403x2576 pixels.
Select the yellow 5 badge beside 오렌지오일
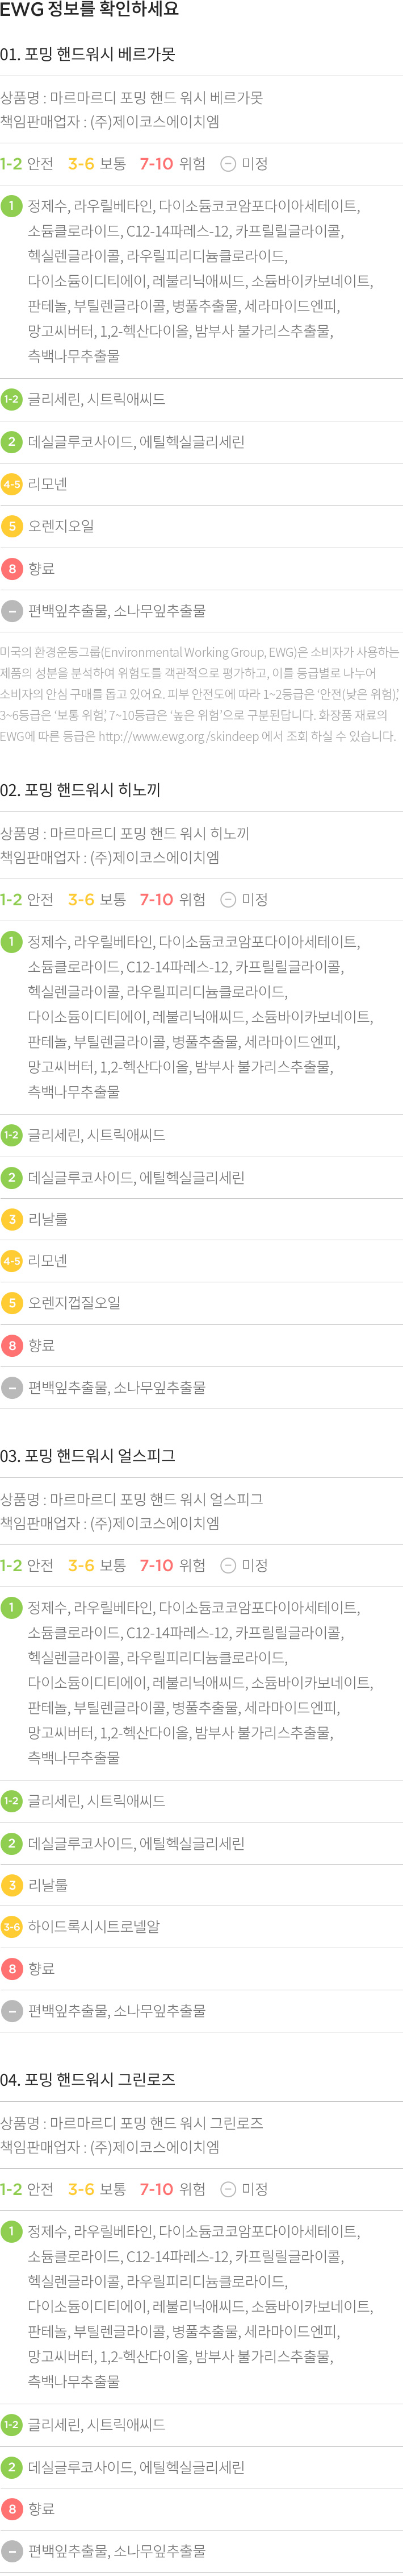pos(12,526)
